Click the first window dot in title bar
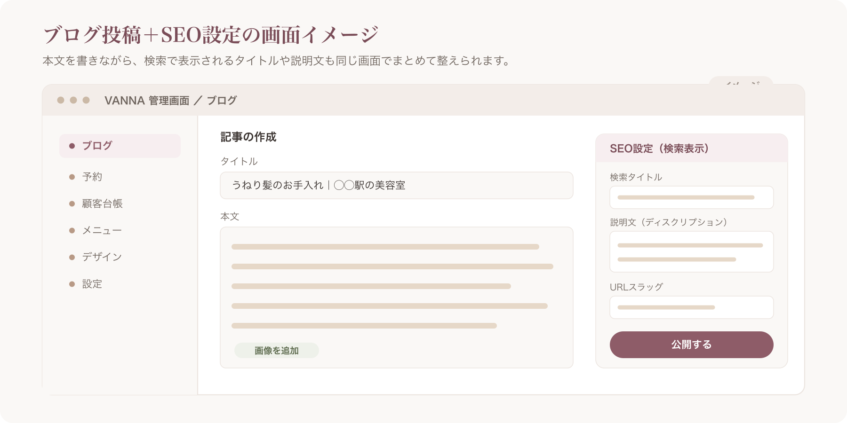The height and width of the screenshot is (423, 847). (61, 100)
